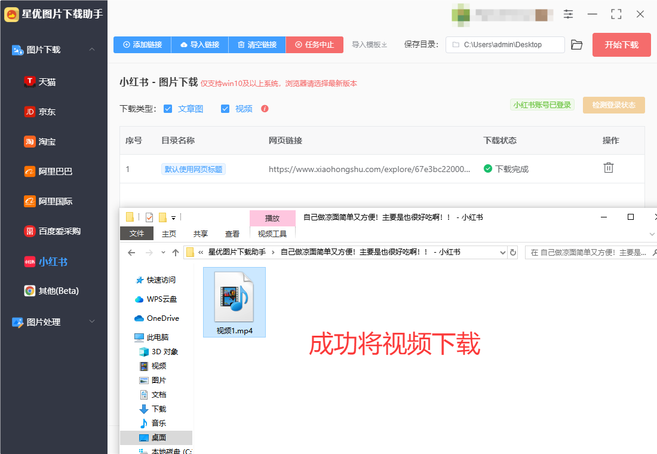Select 桌面 in navigation pane
Image resolution: width=657 pixels, height=454 pixels.
156,437
